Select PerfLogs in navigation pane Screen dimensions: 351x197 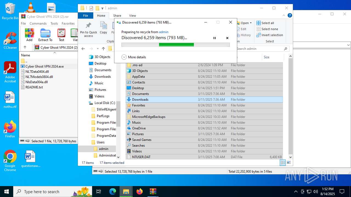pos(103,116)
